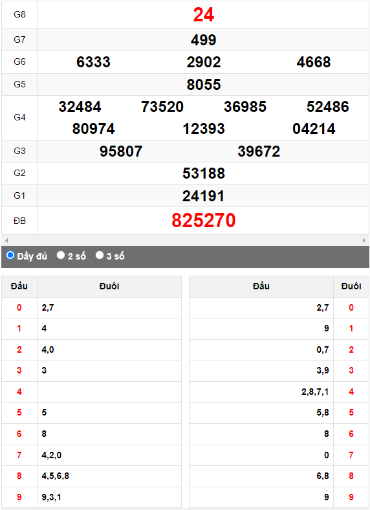Click G6 number 6333
The height and width of the screenshot is (510, 370).
pyautogui.click(x=93, y=61)
